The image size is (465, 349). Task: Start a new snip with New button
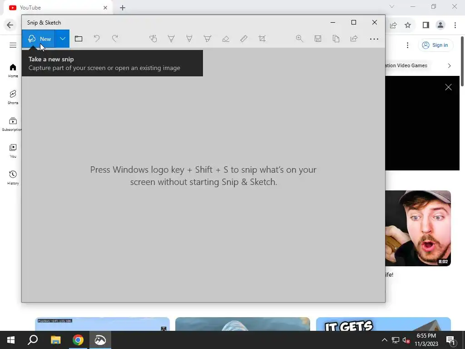(x=38, y=39)
